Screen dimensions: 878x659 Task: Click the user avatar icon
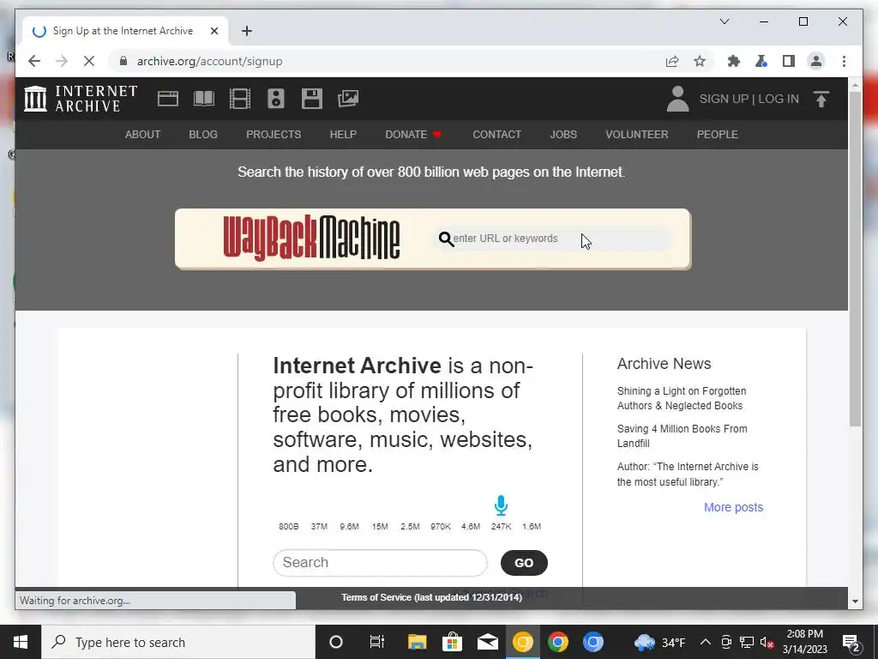pyautogui.click(x=677, y=99)
